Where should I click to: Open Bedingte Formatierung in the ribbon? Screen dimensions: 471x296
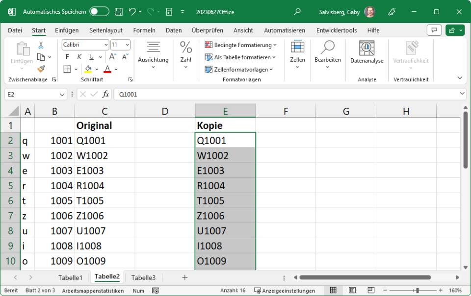point(238,45)
